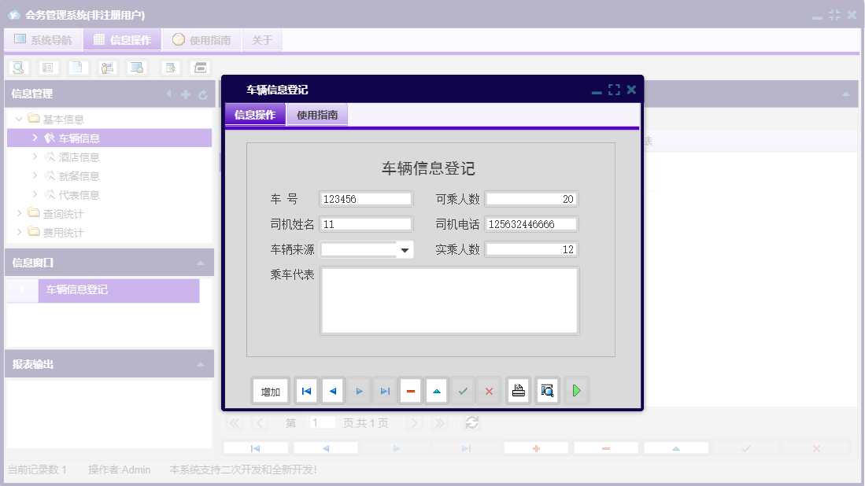Jump to the first record
This screenshot has width=865, height=486.
tap(305, 390)
